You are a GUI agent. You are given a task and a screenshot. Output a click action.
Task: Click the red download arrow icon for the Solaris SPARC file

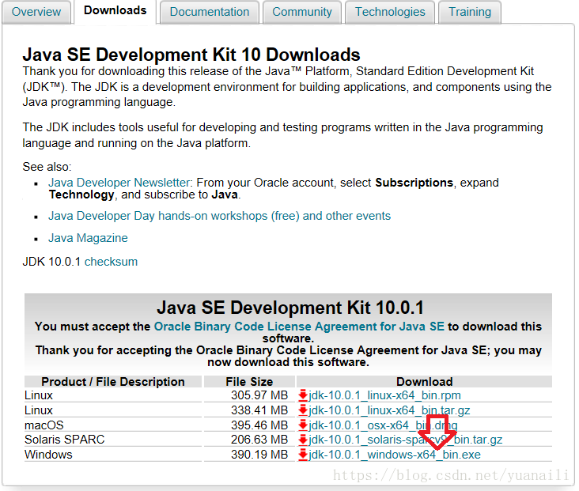point(303,440)
